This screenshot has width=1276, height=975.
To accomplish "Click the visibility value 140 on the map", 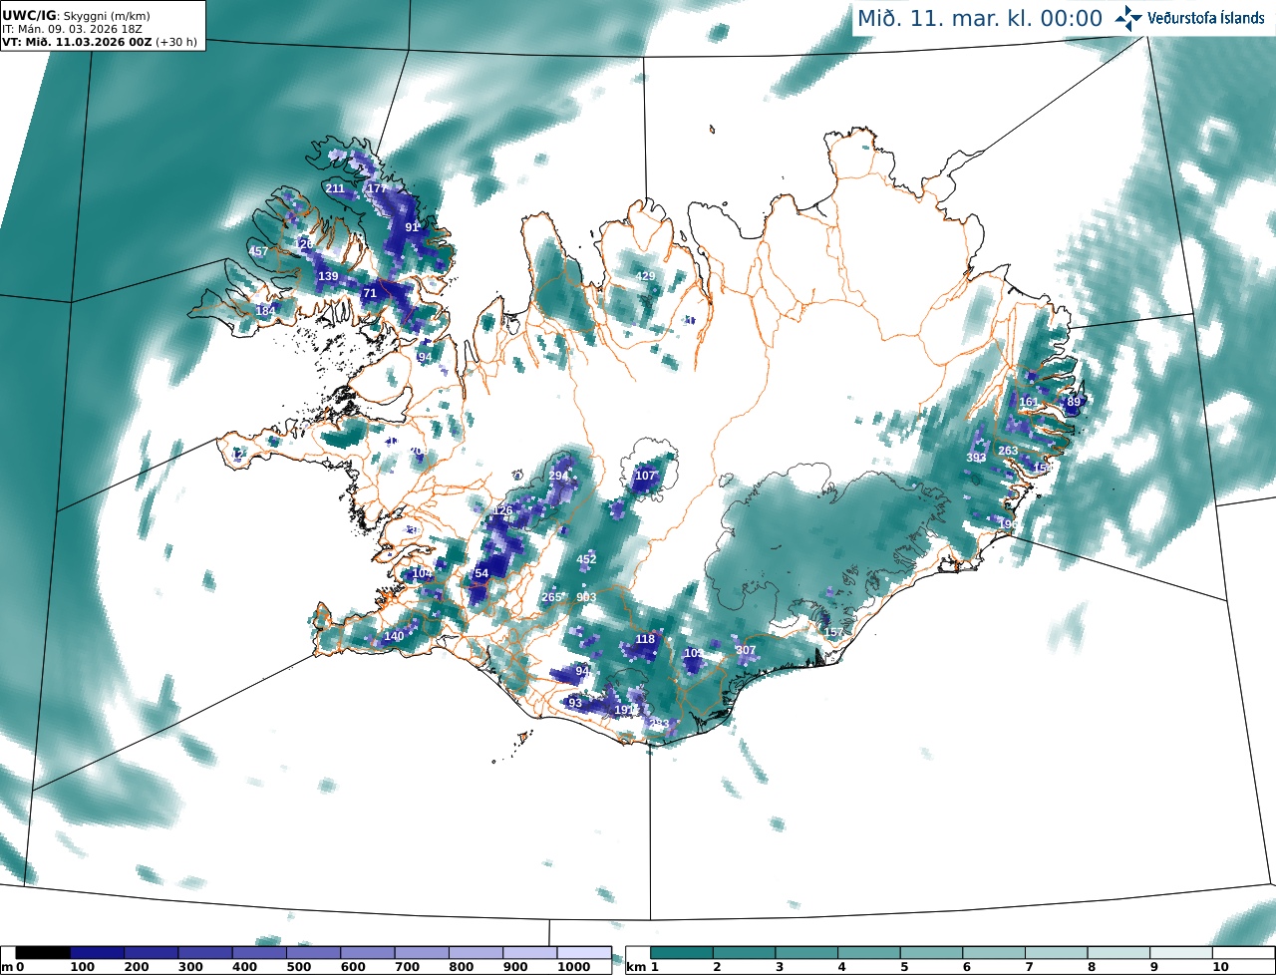I will click(395, 636).
